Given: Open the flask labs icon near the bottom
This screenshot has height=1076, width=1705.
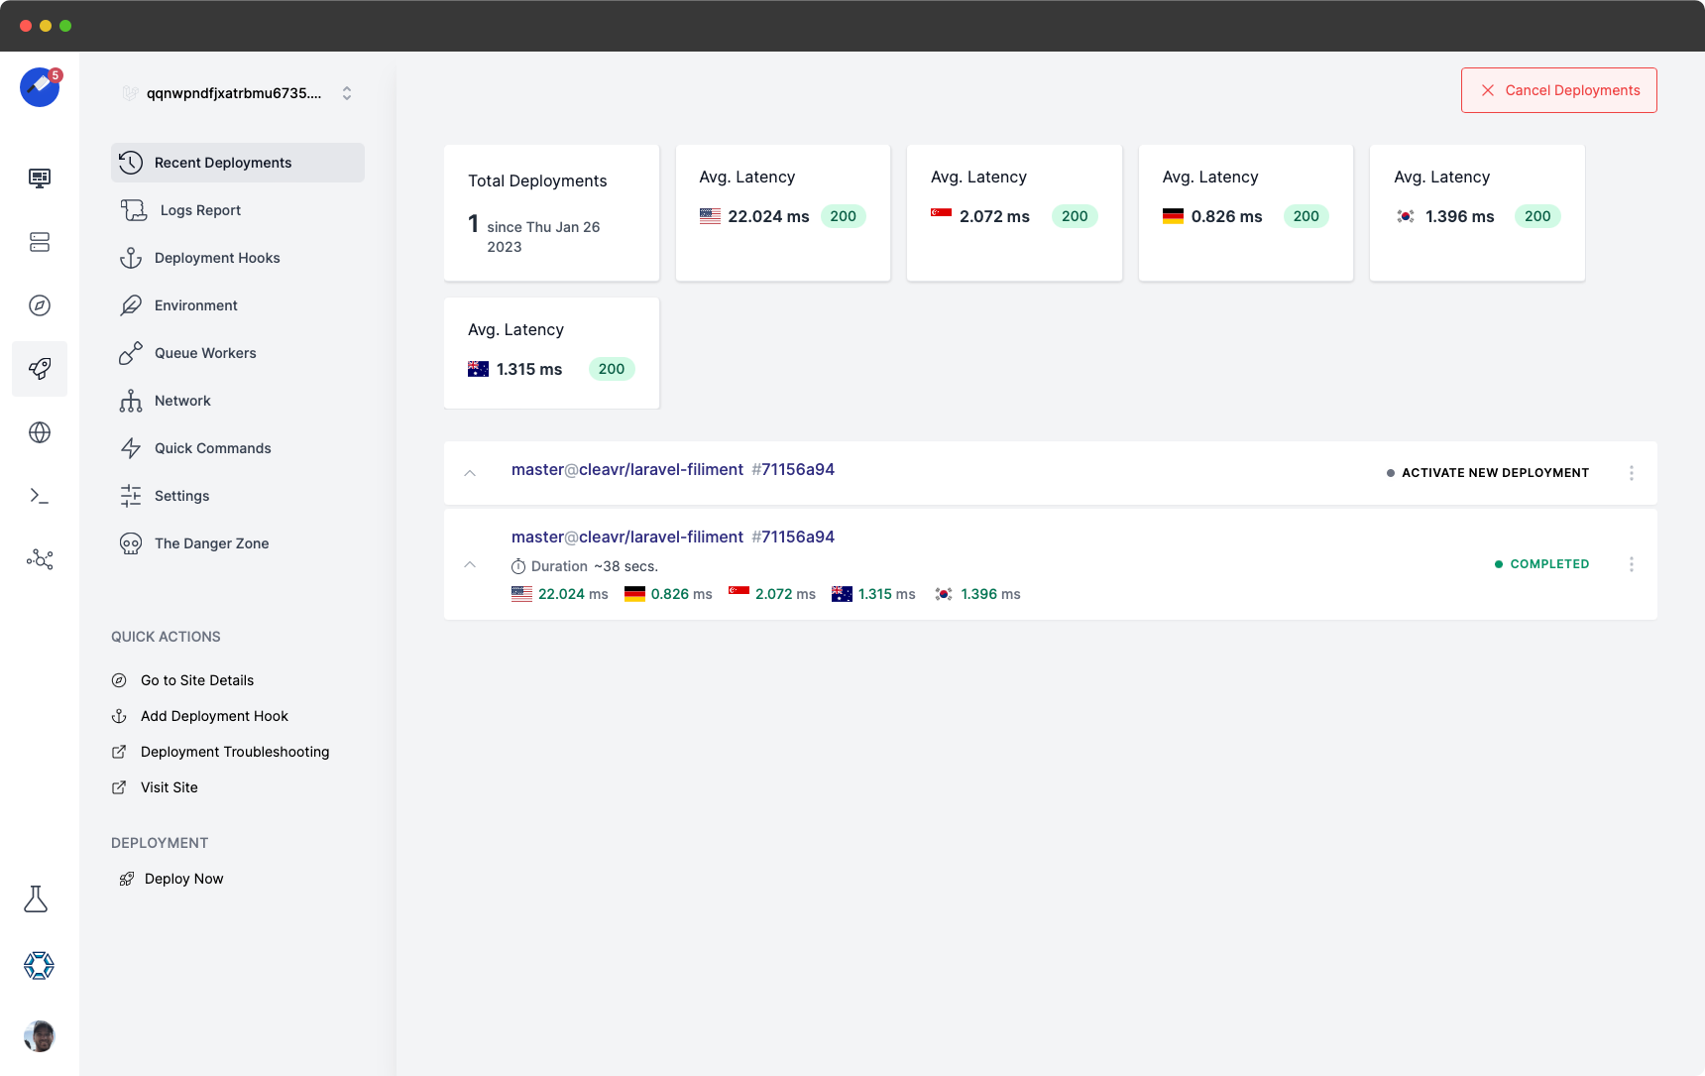Looking at the screenshot, I should (x=37, y=898).
